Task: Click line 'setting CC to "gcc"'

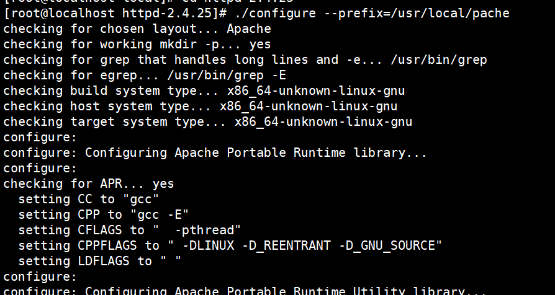Action: [89, 200]
